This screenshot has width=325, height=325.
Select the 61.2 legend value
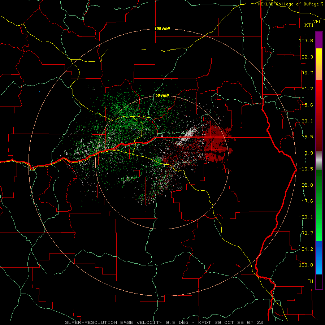pyautogui.click(x=307, y=89)
